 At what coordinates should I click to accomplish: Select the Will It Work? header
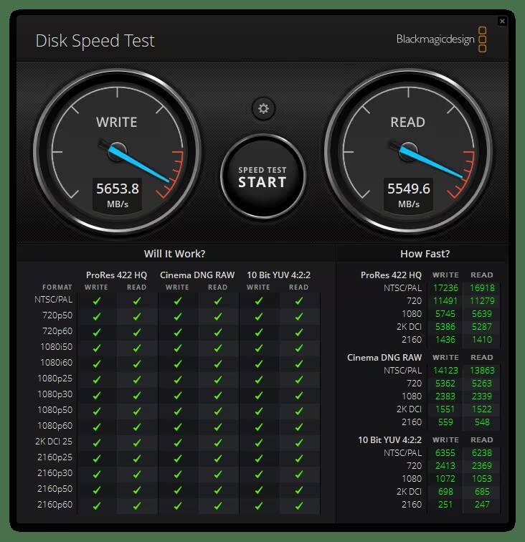click(175, 254)
